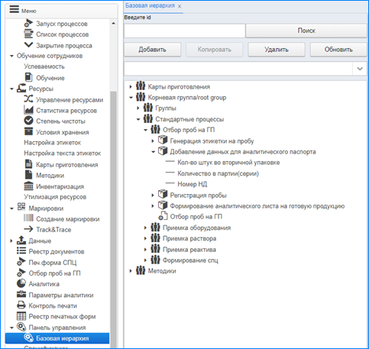Collapse the Обучение сотрудников sidebar section
This screenshot has height=349, width=369.
pyautogui.click(x=11, y=56)
